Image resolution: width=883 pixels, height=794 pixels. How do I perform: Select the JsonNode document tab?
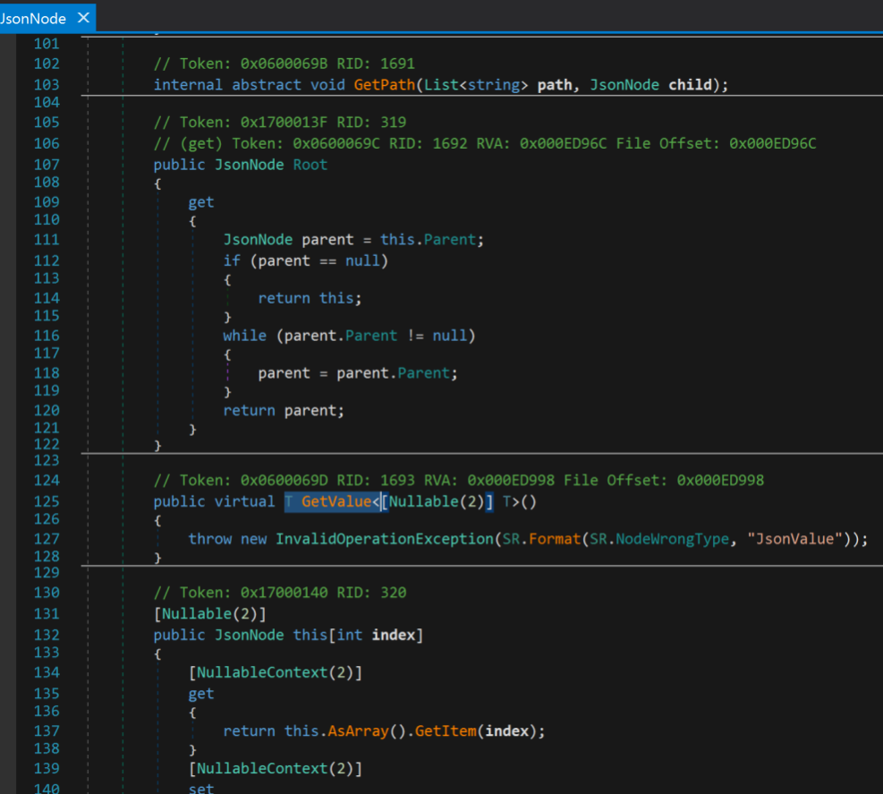(x=34, y=18)
